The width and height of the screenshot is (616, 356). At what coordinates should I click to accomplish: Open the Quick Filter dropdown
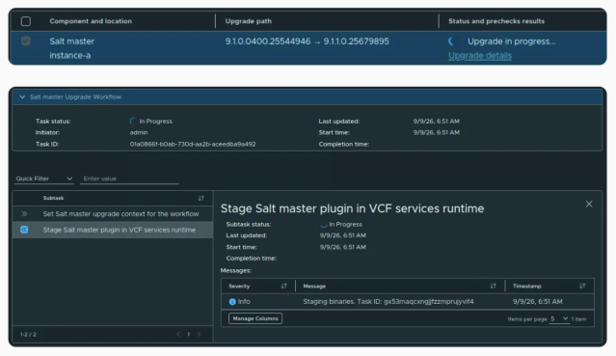(44, 178)
